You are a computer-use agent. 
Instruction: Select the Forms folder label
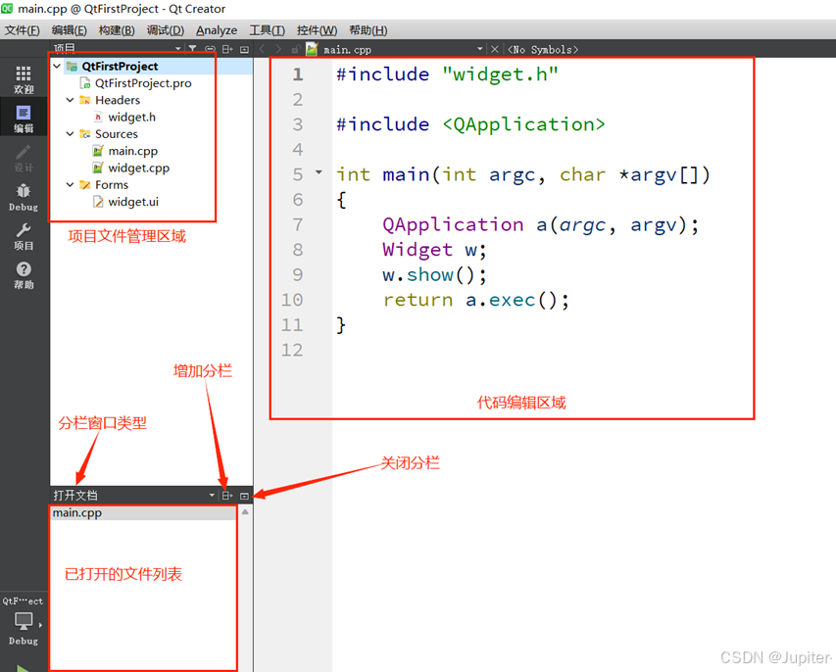coord(112,185)
